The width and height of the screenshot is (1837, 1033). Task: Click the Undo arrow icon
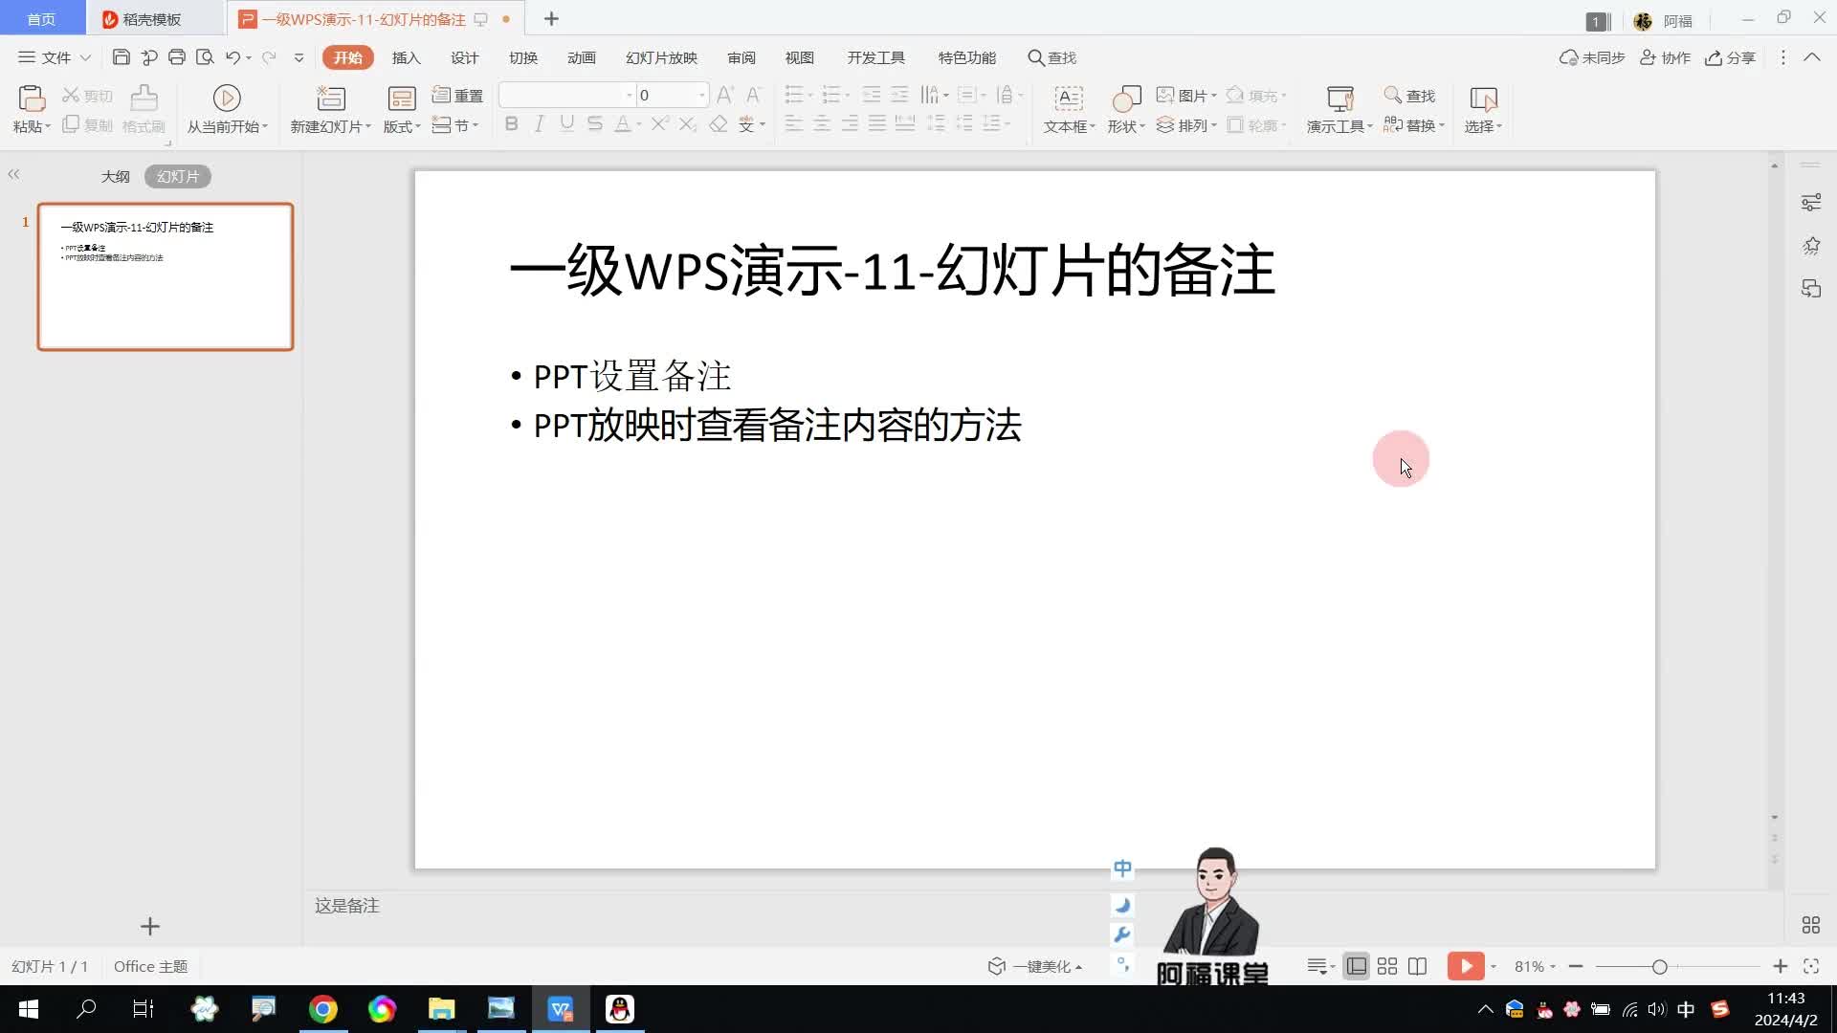(x=232, y=57)
